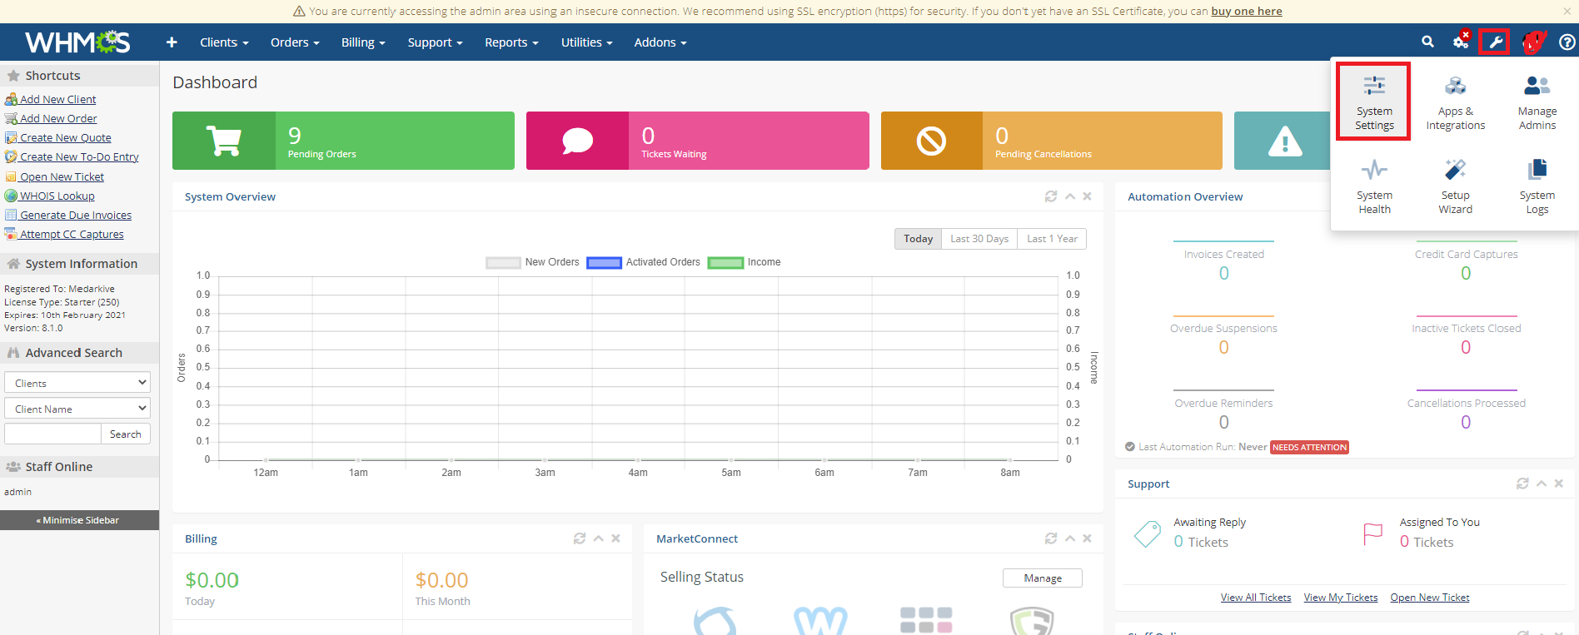Click the search magnifier icon in navbar
The width and height of the screenshot is (1579, 635).
click(1427, 42)
